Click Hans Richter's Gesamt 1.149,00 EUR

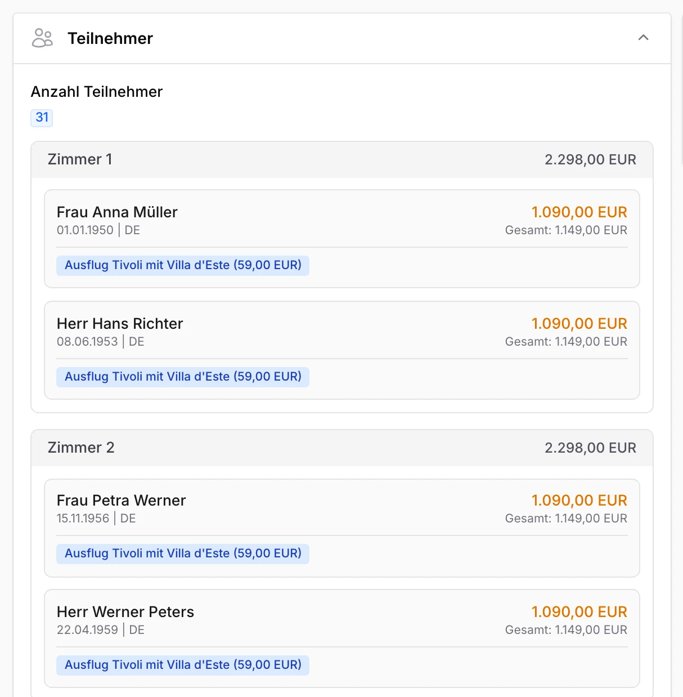click(566, 341)
